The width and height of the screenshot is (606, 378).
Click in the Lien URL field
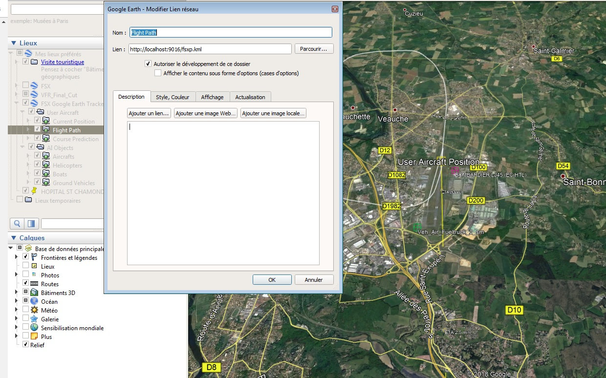coord(209,49)
